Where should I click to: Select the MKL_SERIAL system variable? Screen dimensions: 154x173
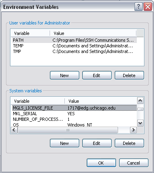click(x=25, y=114)
